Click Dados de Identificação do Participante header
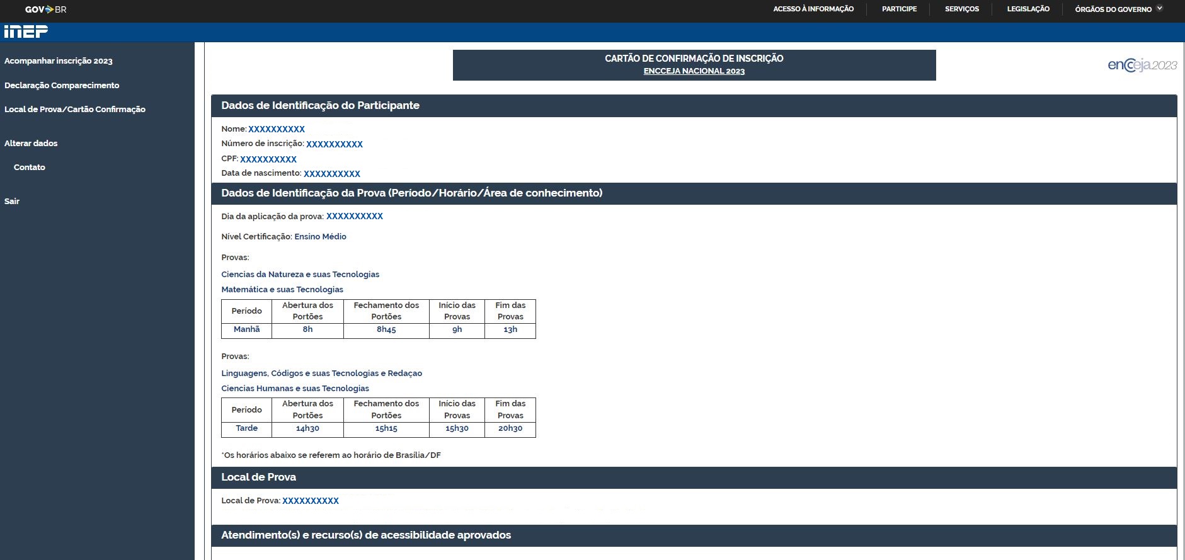Screen dimensions: 1185x560 pyautogui.click(x=320, y=105)
